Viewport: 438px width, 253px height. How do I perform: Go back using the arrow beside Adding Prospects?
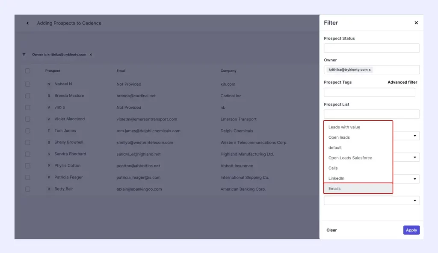pos(27,23)
